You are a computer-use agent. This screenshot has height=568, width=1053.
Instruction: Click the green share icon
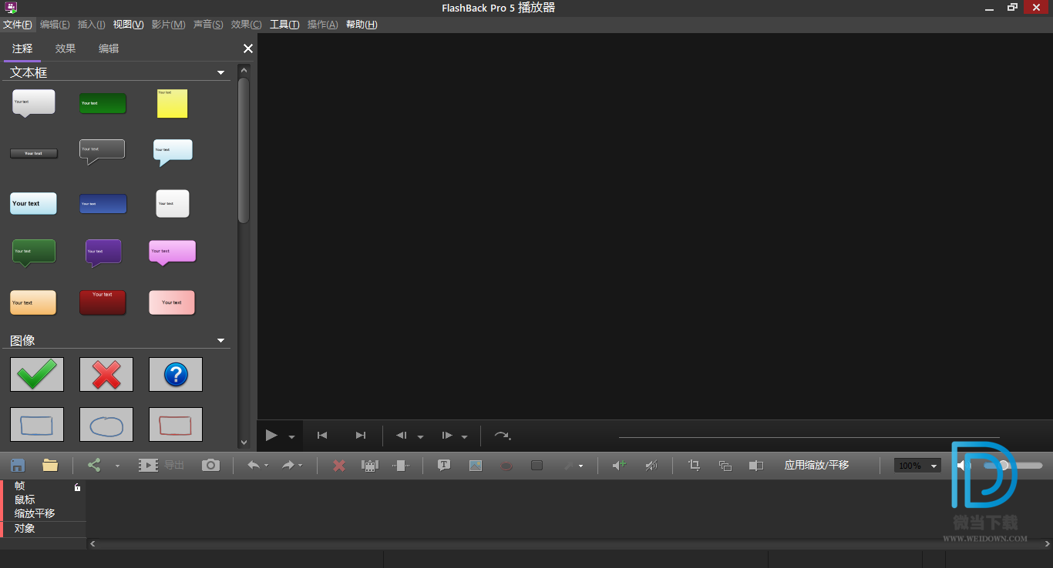click(94, 465)
